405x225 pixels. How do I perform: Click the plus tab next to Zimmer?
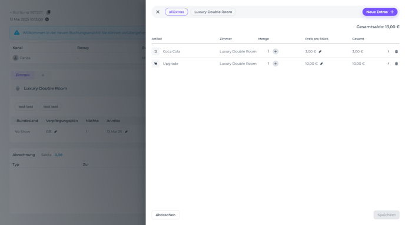pos(43,75)
